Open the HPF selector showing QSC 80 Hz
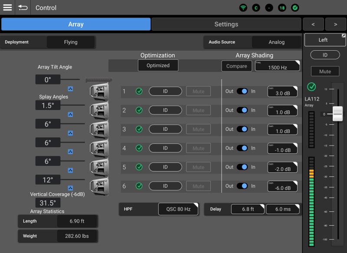Screen dimensions: 347x253 point(178,209)
